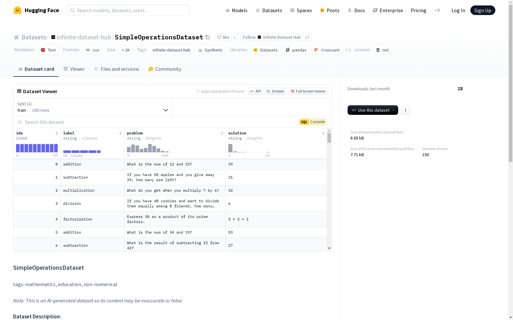This screenshot has height=320, width=513.
Task: Focus the top search models field
Action: [128, 10]
